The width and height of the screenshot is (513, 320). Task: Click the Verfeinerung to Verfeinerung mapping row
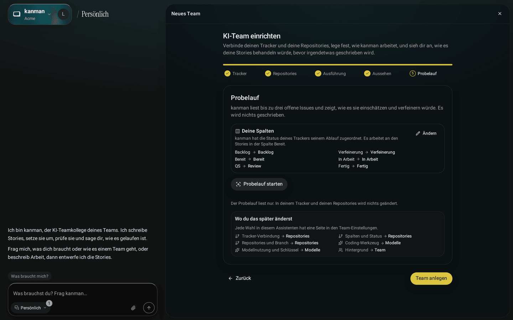point(367,152)
